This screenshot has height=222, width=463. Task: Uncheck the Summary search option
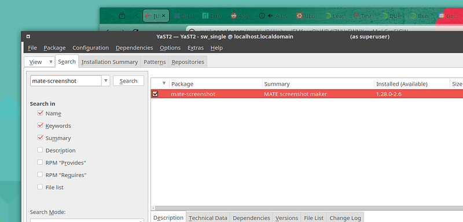point(40,138)
